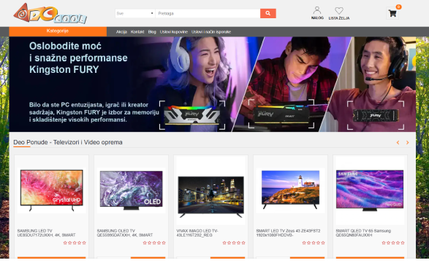Image resolution: width=429 pixels, height=263 pixels.
Task: Open the Kontakt menu item
Action: [137, 32]
